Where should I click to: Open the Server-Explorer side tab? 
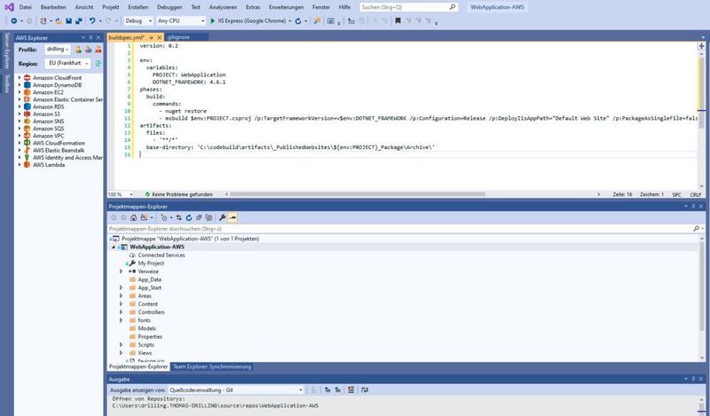pos(7,50)
